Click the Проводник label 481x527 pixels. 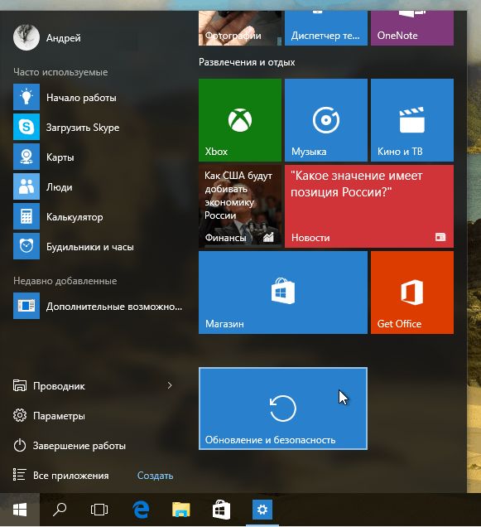pyautogui.click(x=59, y=386)
